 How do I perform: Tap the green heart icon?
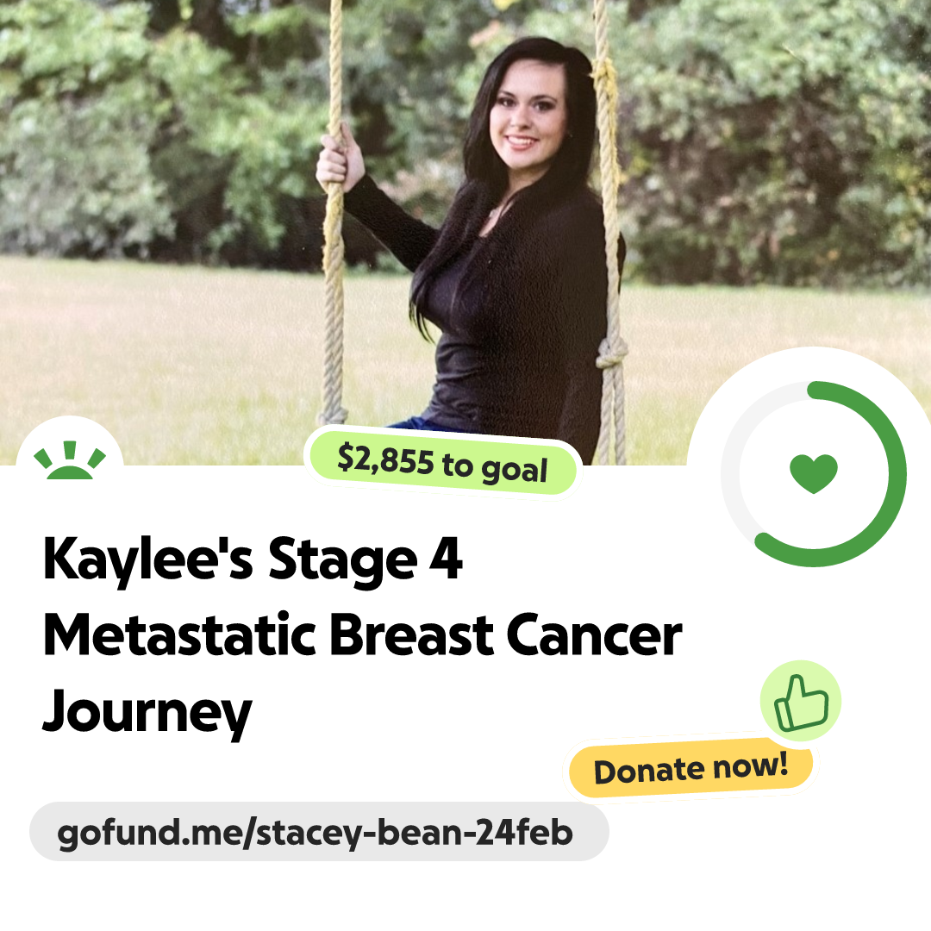(x=814, y=473)
